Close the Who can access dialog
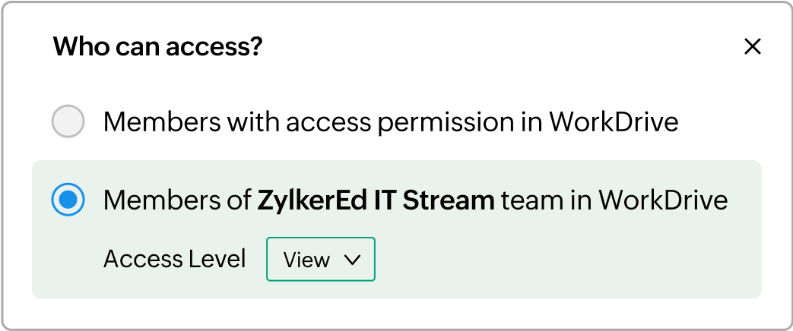This screenshot has width=793, height=331. [752, 47]
